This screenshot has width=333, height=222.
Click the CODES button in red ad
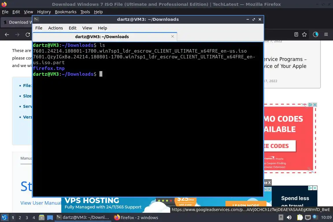pos(280,146)
